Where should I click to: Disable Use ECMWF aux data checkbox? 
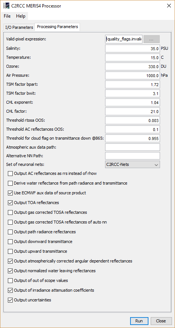(10, 193)
